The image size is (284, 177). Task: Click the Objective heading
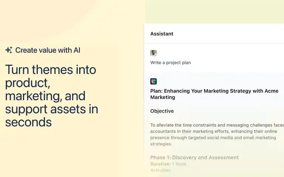pyautogui.click(x=162, y=111)
